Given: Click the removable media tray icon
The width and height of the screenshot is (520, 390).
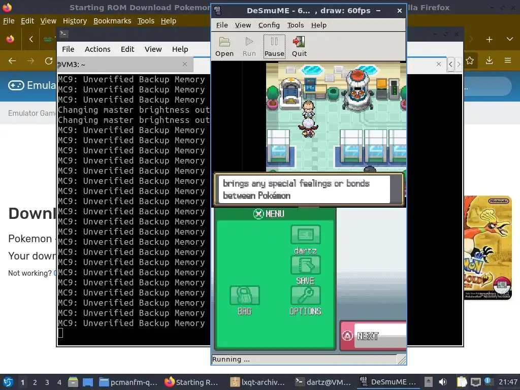Looking at the screenshot, I should [x=429, y=382].
